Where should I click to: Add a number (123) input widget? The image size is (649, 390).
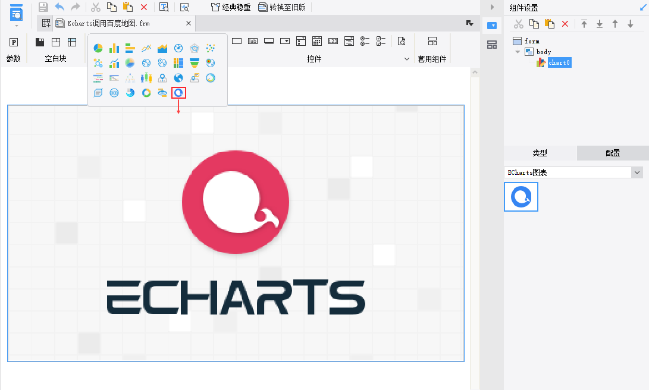(x=333, y=41)
